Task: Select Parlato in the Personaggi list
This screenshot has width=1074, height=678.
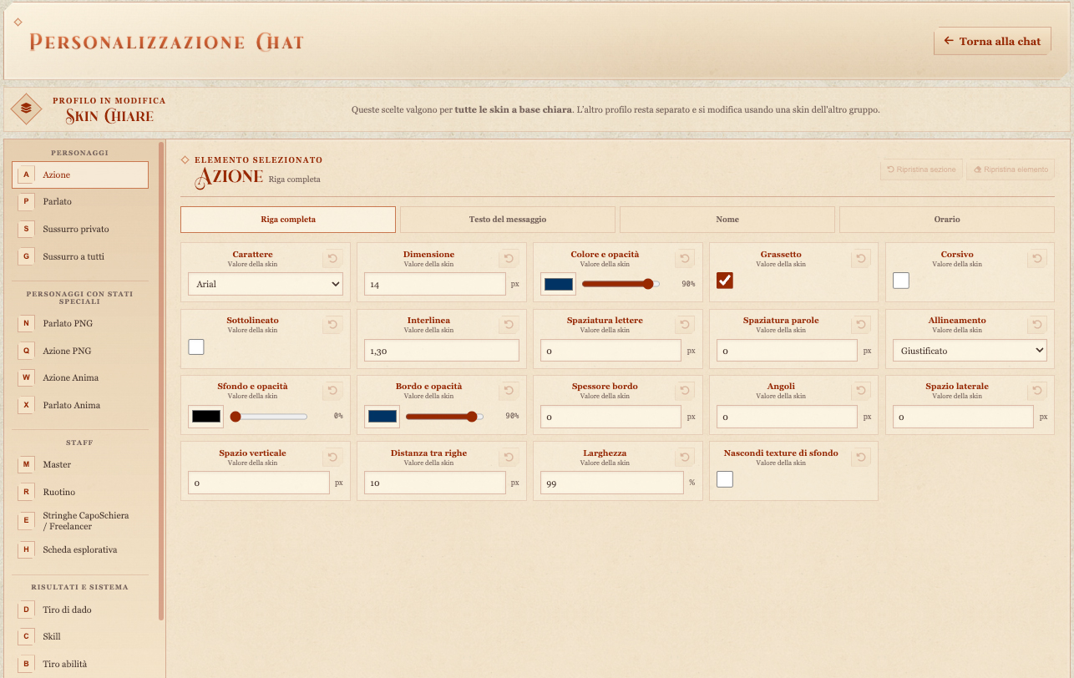Action: 80,201
